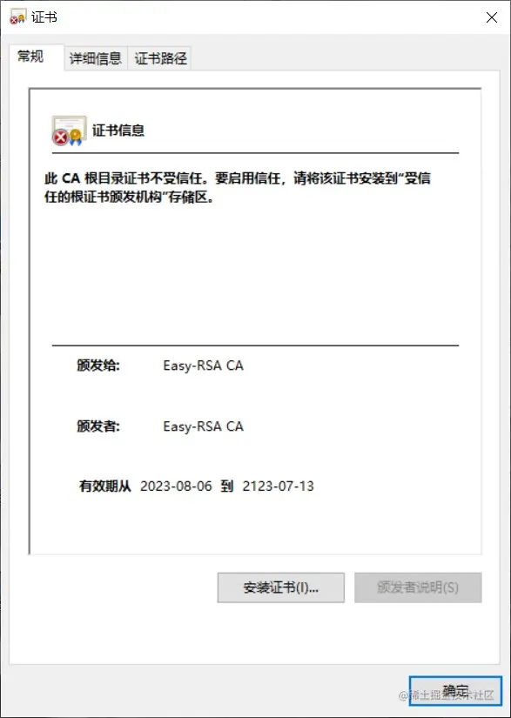Click the 颁发给 label

click(x=98, y=366)
